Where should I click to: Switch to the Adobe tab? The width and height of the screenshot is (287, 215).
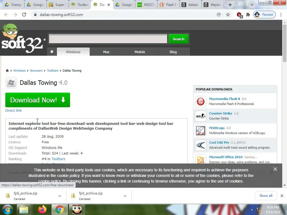[x=190, y=5]
